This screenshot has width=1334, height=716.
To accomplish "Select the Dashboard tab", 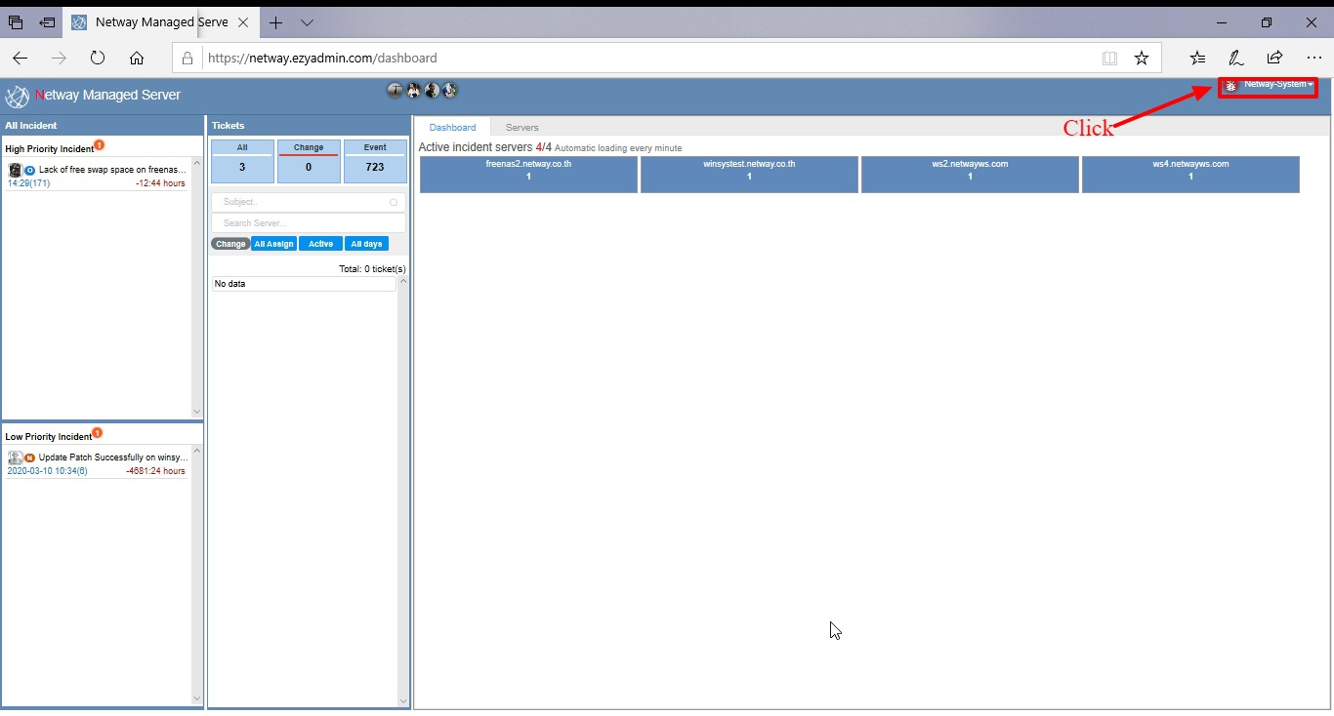I will point(452,128).
